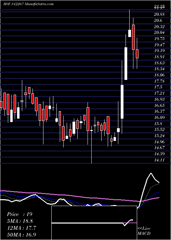The width and height of the screenshot is (171, 240).
Task: Click the 14.96 price axis label
Action: point(159,142)
